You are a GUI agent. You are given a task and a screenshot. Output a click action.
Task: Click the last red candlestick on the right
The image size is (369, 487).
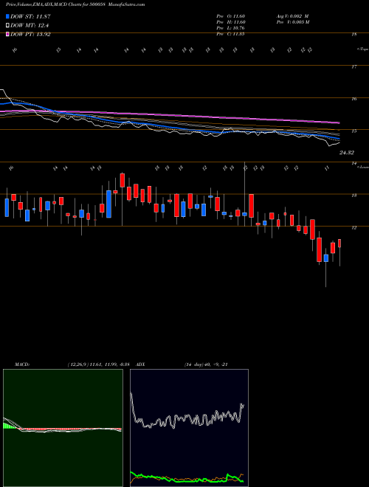(339, 243)
